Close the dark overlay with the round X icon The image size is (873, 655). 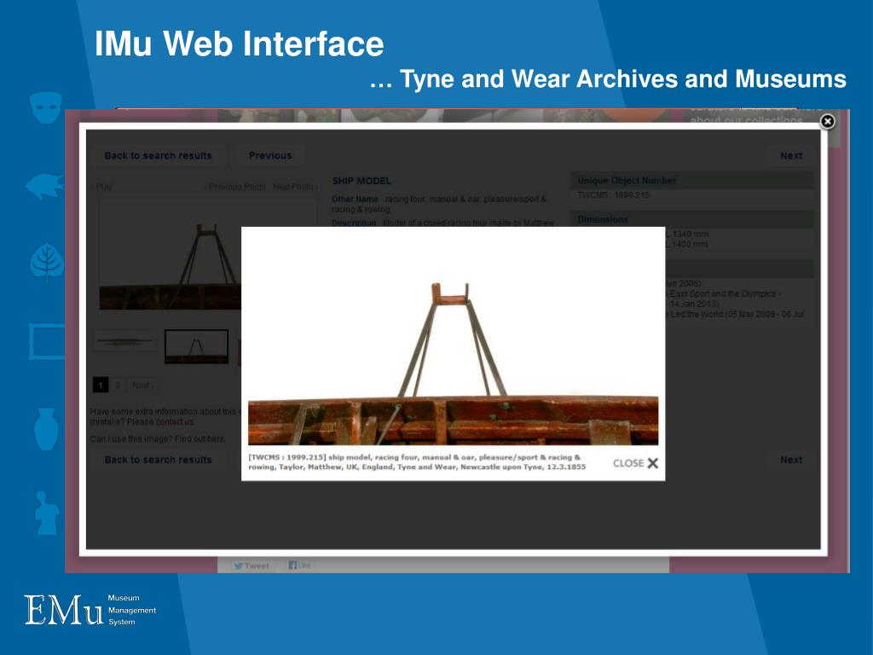(827, 121)
